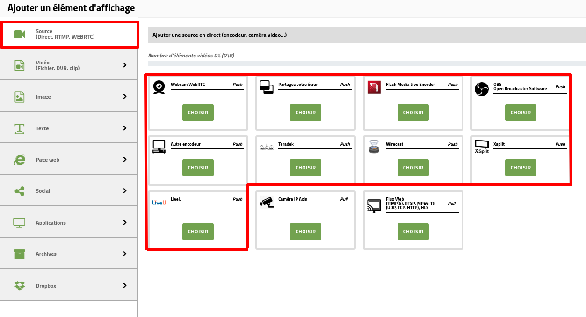Image resolution: width=586 pixels, height=317 pixels.
Task: Click the OBS logo icon
Action: coord(482,89)
